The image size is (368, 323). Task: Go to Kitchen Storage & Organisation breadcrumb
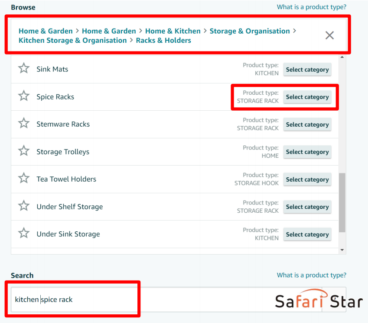point(73,40)
